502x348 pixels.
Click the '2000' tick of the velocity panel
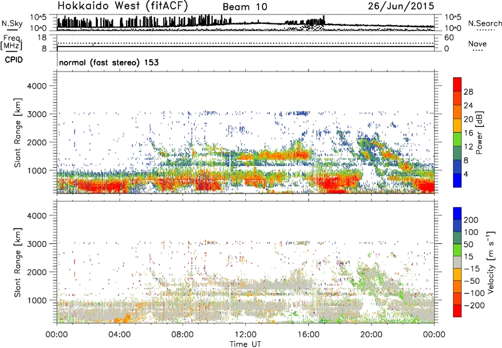(x=36, y=272)
